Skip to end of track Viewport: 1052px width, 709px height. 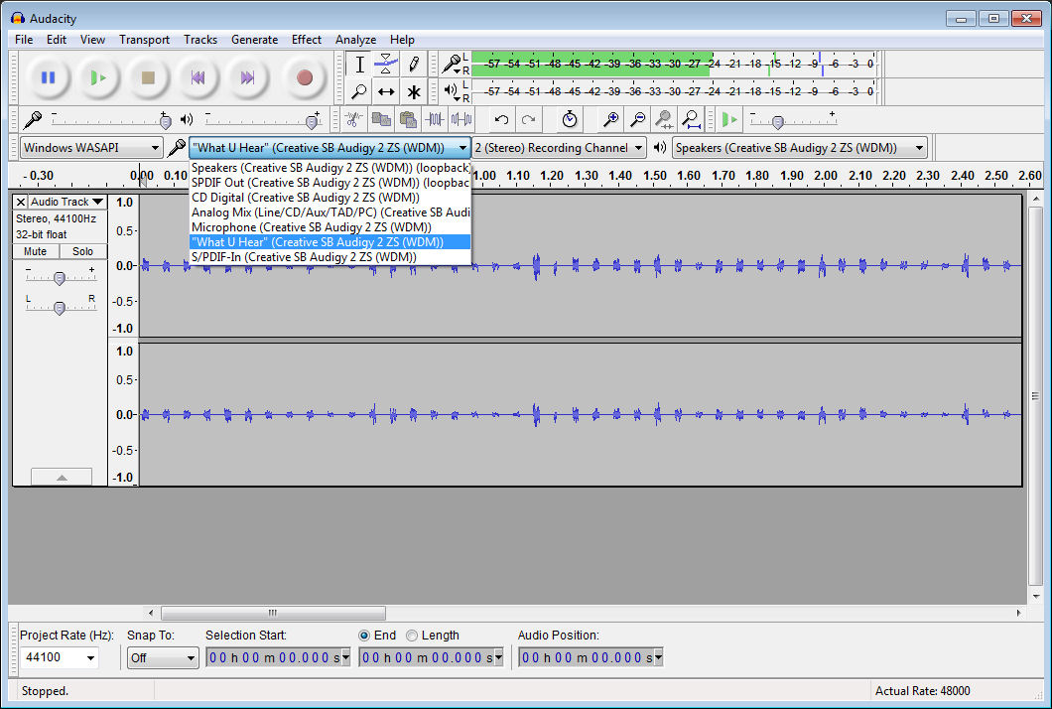(247, 77)
